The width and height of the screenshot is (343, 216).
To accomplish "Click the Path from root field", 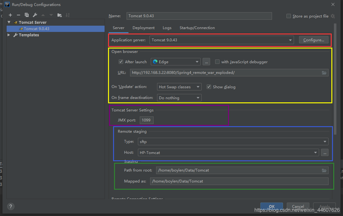I will click(242, 170).
